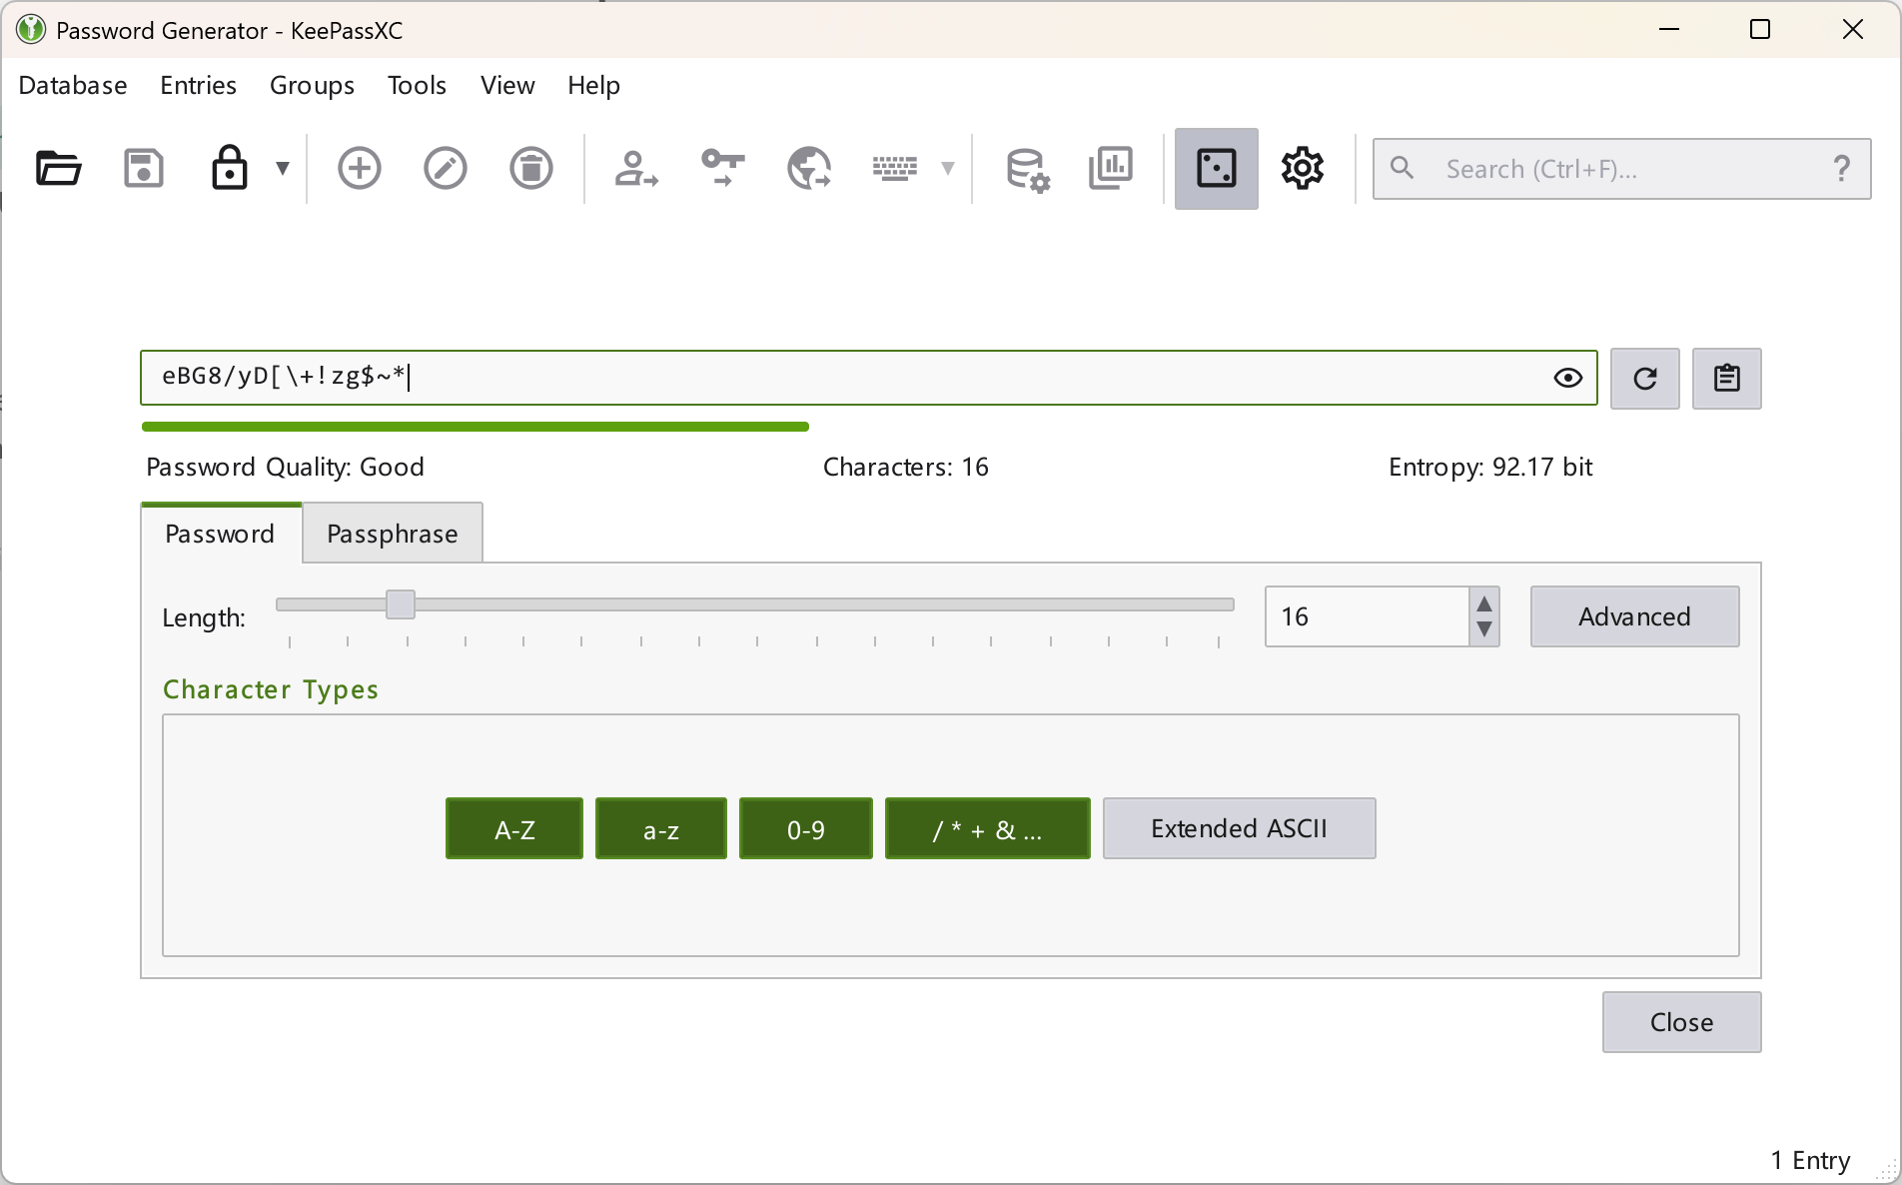Toggle A-Z uppercase characters
The height and width of the screenshot is (1185, 1902).
514,828
